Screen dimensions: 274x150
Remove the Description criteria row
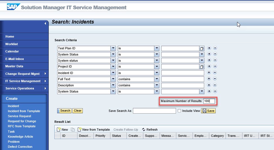point(215,85)
